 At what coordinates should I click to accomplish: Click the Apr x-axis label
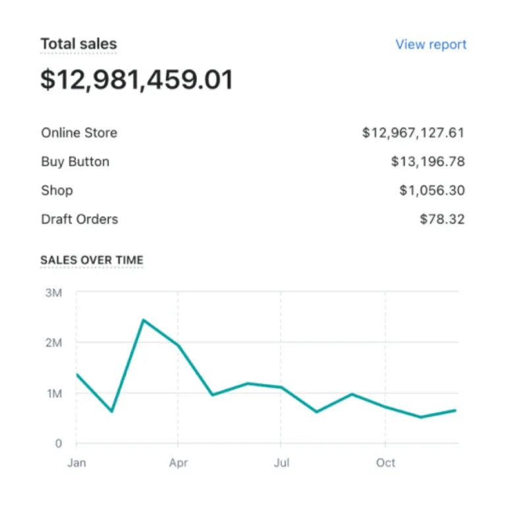coord(178,463)
